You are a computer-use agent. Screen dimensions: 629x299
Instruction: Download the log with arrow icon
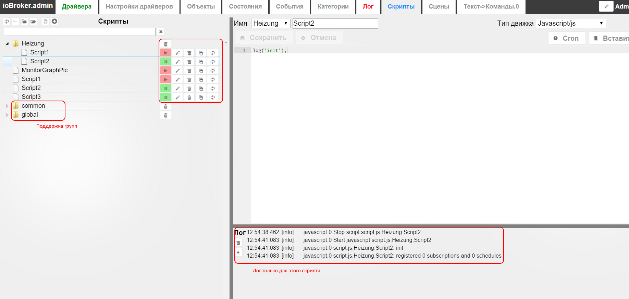pyautogui.click(x=238, y=252)
